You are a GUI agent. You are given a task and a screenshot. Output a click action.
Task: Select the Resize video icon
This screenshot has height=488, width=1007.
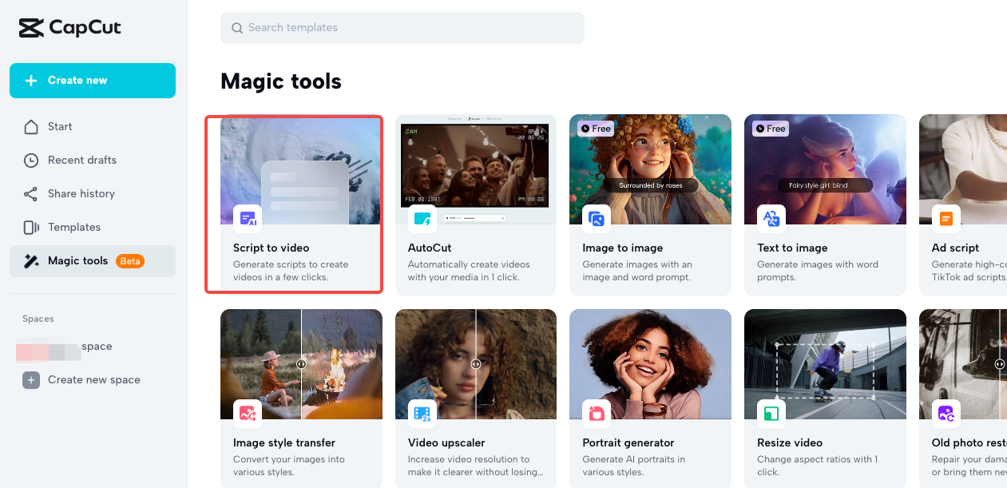pyautogui.click(x=771, y=413)
